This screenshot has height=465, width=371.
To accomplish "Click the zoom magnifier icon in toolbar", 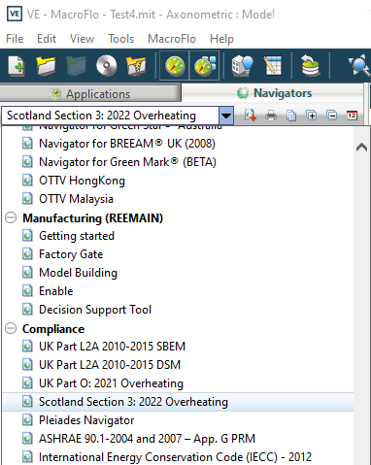I will [x=358, y=66].
